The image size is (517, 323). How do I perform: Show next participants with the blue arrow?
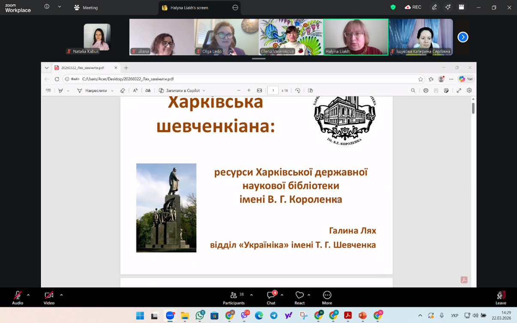(x=463, y=37)
